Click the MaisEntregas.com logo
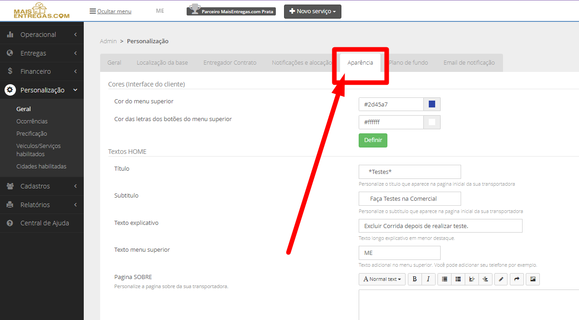Screen dimensions: 579x320 [41, 10]
